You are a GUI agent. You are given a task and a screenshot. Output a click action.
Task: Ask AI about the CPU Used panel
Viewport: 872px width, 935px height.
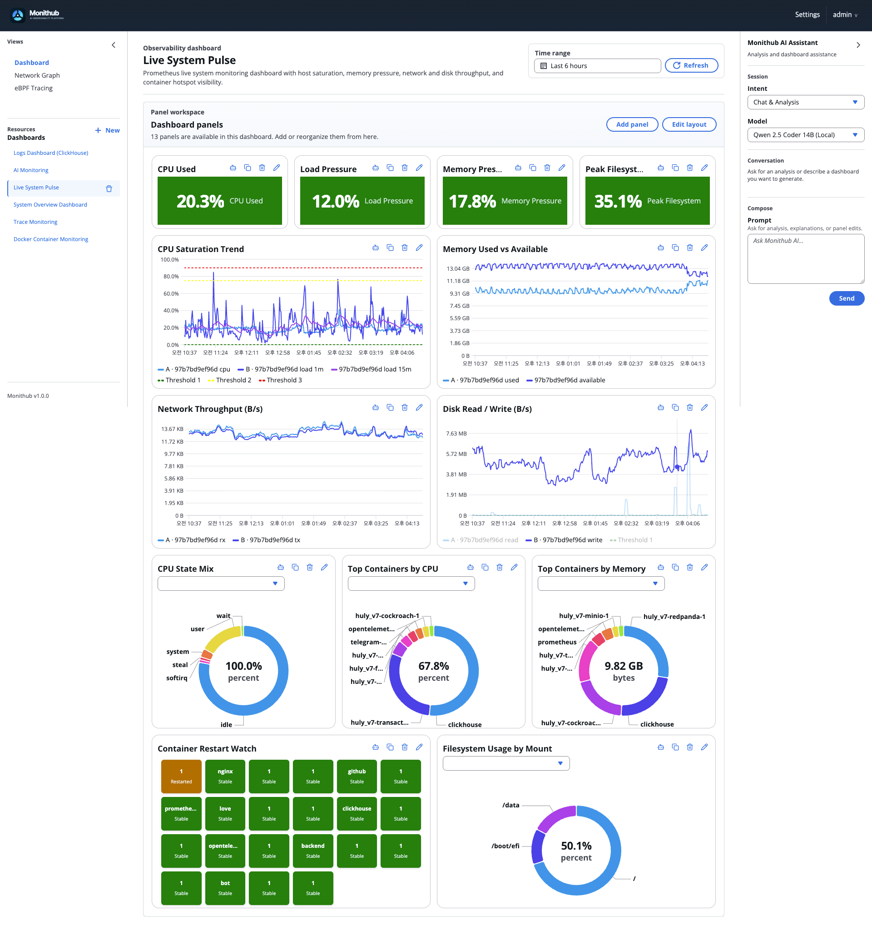coord(233,168)
